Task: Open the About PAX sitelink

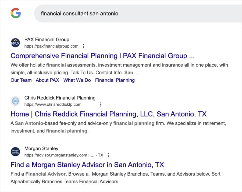Action: point(47,80)
